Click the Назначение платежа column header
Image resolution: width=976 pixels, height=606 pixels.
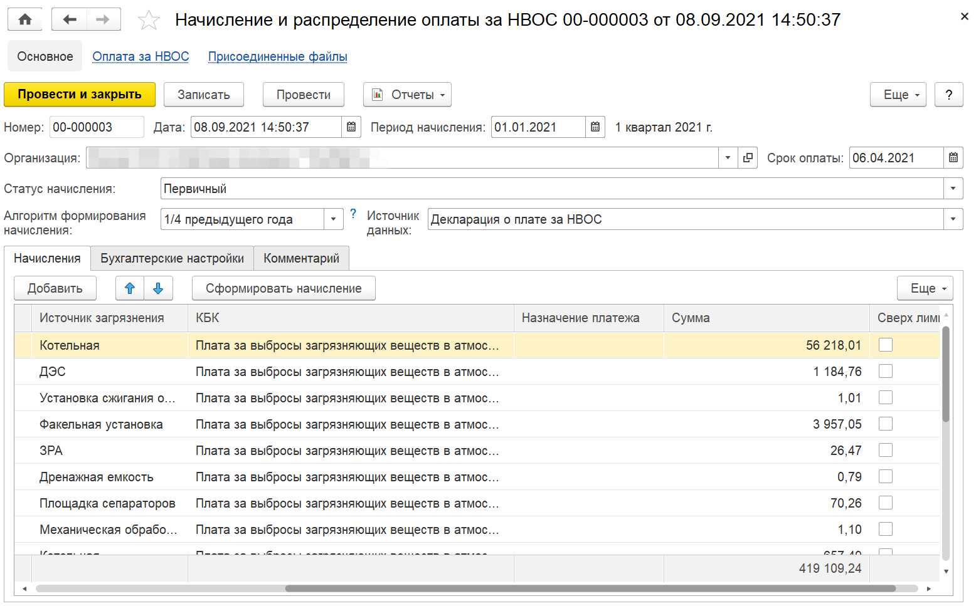589,318
